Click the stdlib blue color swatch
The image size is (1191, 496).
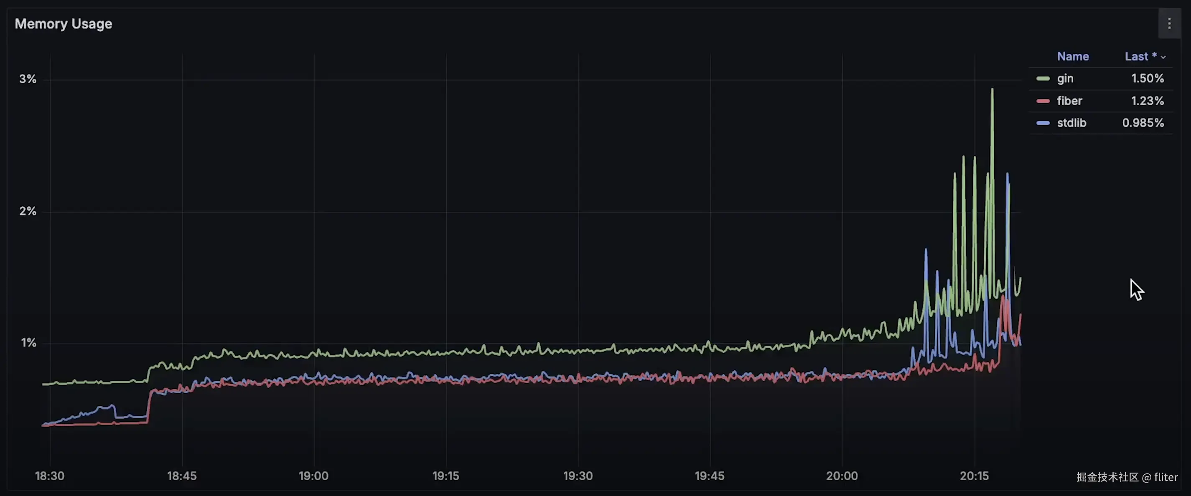(1043, 123)
